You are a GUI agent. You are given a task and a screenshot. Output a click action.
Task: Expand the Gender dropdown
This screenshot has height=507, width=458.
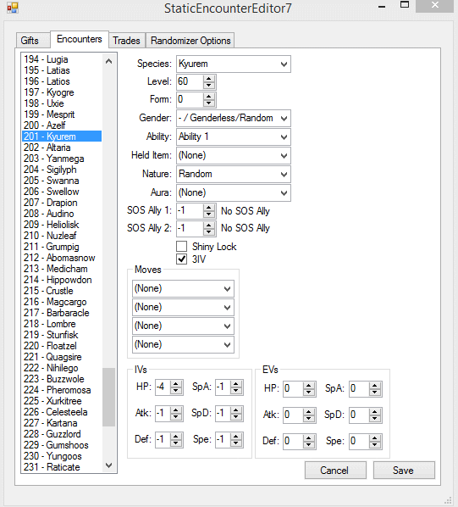(x=234, y=119)
